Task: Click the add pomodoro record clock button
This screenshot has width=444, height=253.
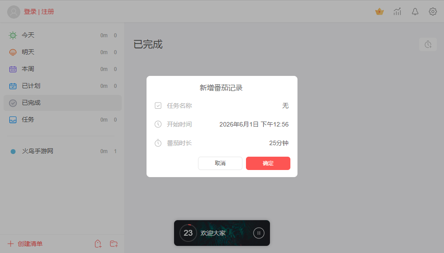Action: pos(428,44)
